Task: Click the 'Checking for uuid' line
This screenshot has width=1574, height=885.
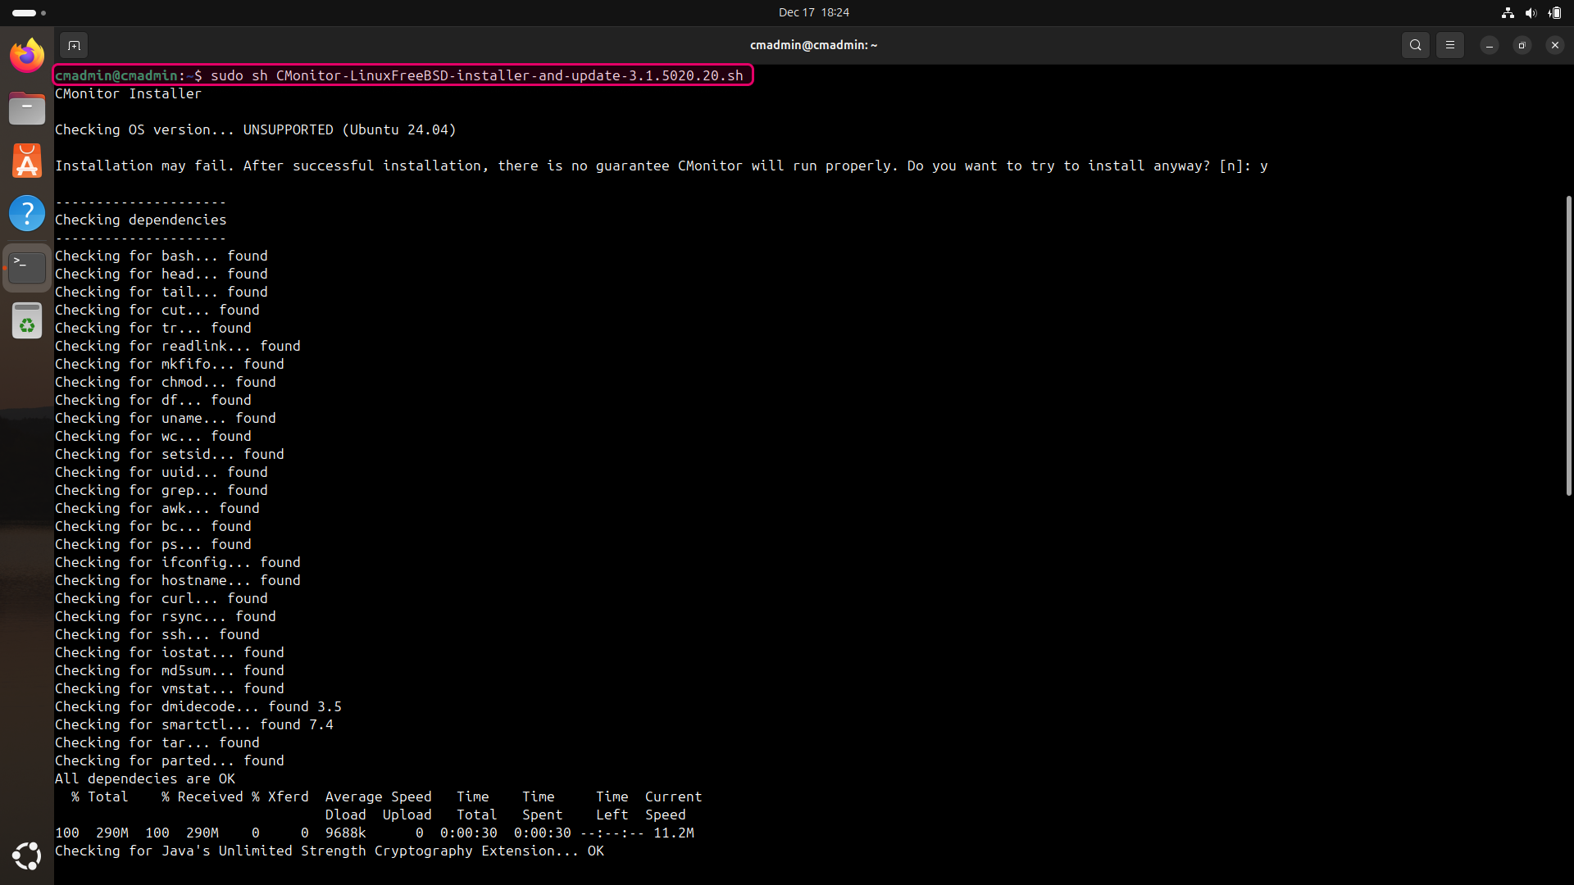Action: tap(161, 472)
